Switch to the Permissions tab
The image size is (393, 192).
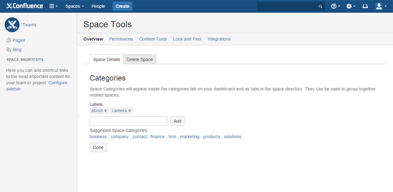tap(121, 39)
